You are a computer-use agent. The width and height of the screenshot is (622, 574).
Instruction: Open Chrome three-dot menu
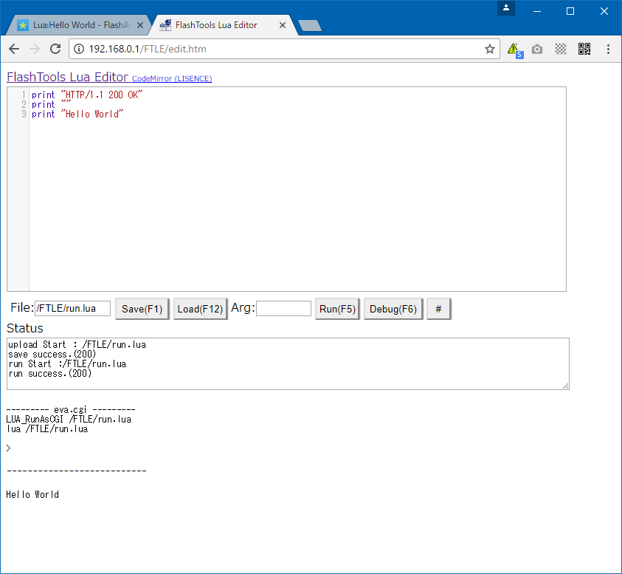pos(608,49)
